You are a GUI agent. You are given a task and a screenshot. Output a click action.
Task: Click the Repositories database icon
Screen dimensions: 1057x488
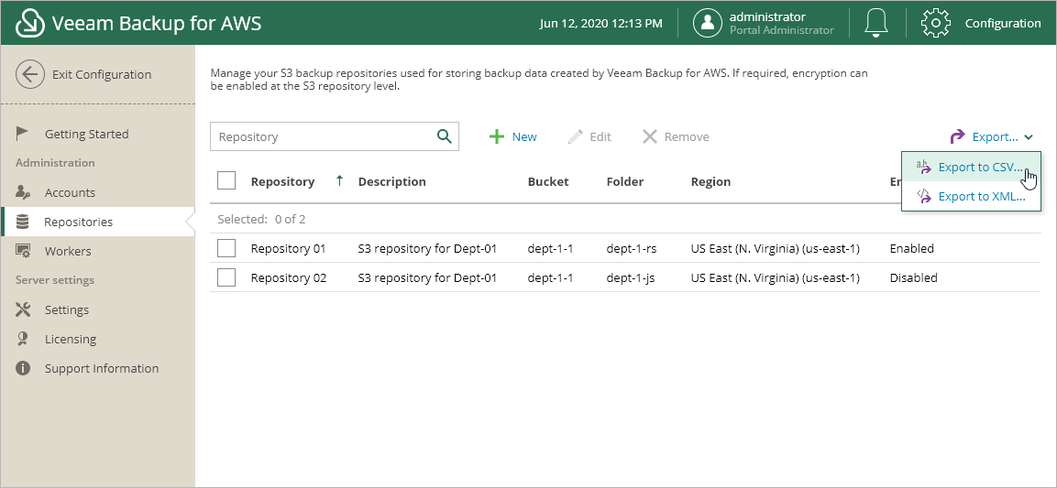click(22, 222)
